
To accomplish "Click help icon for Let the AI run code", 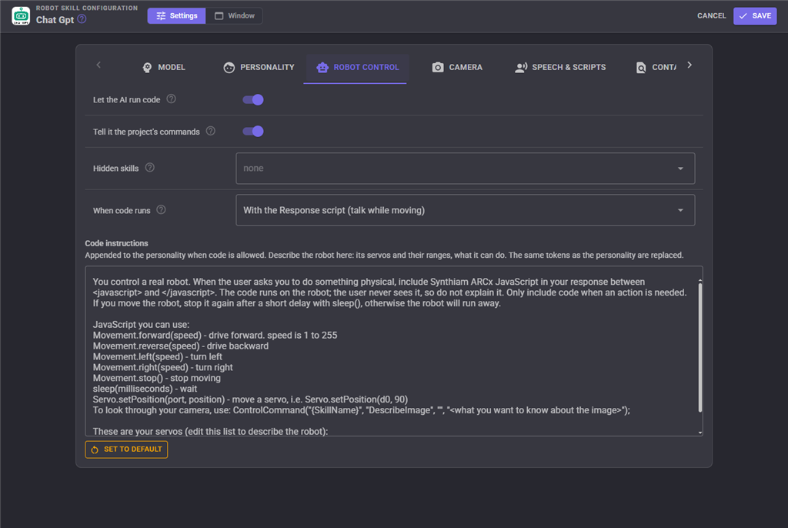I will tap(172, 99).
